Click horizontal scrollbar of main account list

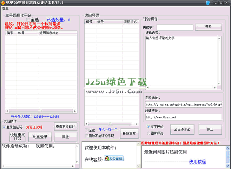point(41,111)
